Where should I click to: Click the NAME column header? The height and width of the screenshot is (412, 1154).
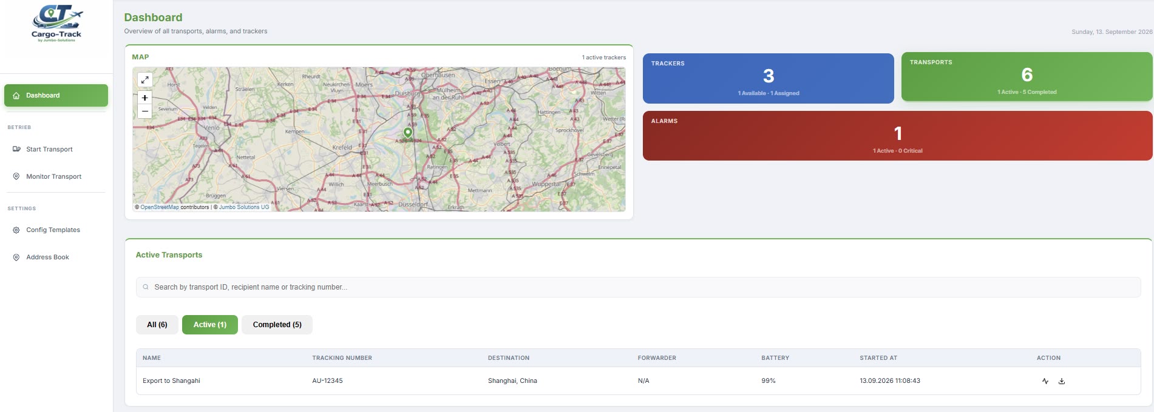point(152,358)
